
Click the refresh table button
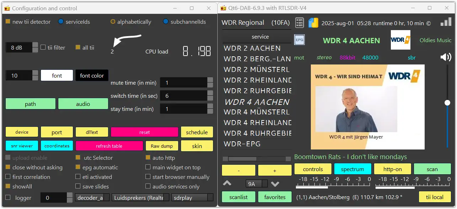click(109, 146)
